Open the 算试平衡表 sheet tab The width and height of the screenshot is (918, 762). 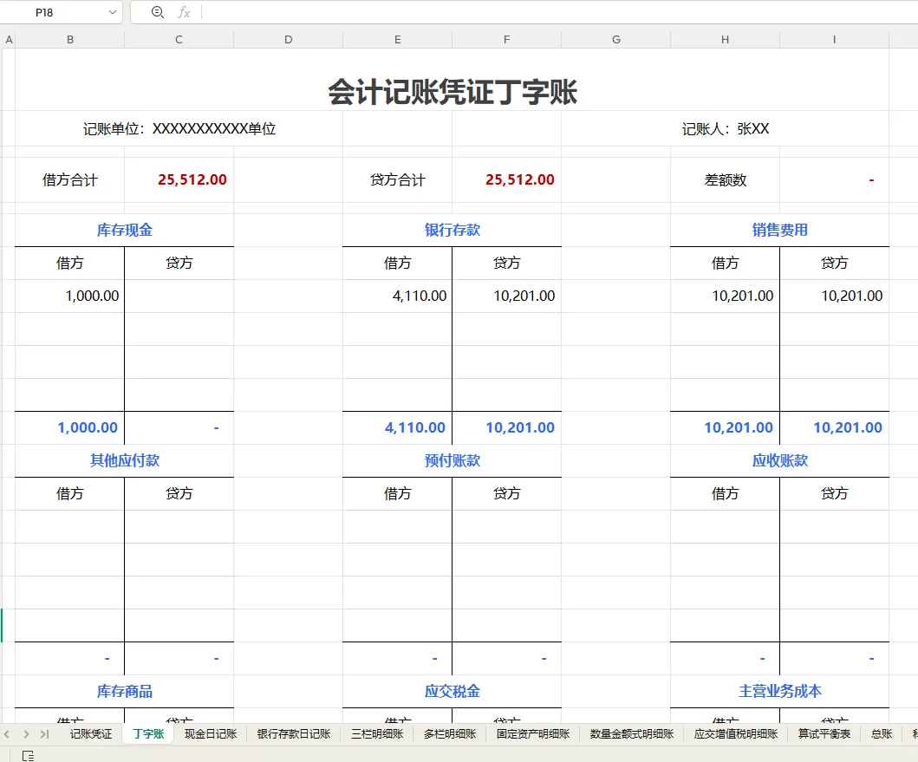pos(824,734)
